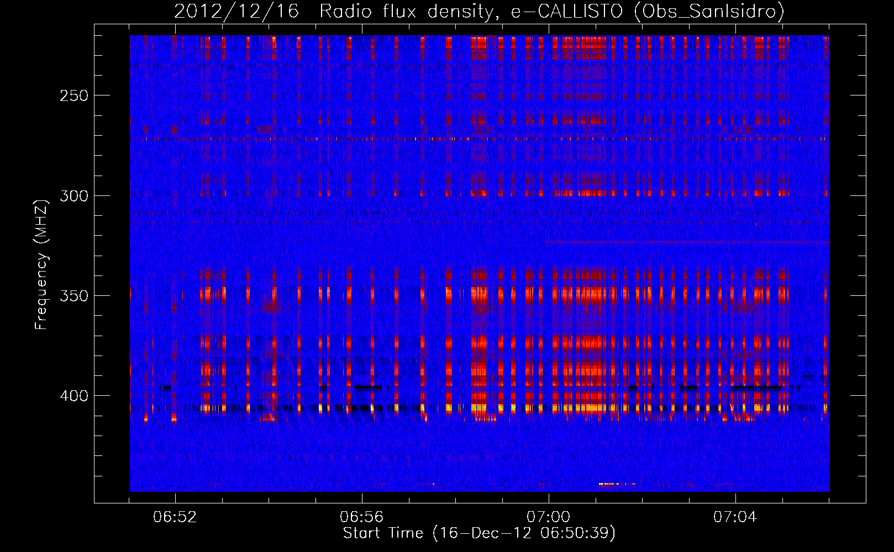Click the 250 frequency tick label
Viewport: 894px width, 552px height.
[74, 95]
